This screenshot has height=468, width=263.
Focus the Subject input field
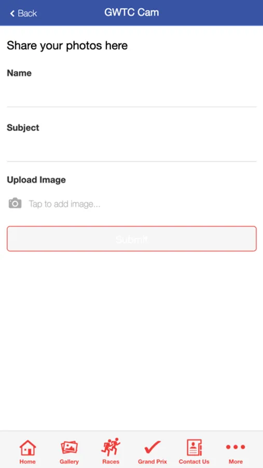[132, 148]
